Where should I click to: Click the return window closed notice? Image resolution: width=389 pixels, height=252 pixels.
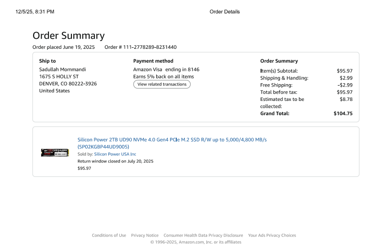coord(115,162)
